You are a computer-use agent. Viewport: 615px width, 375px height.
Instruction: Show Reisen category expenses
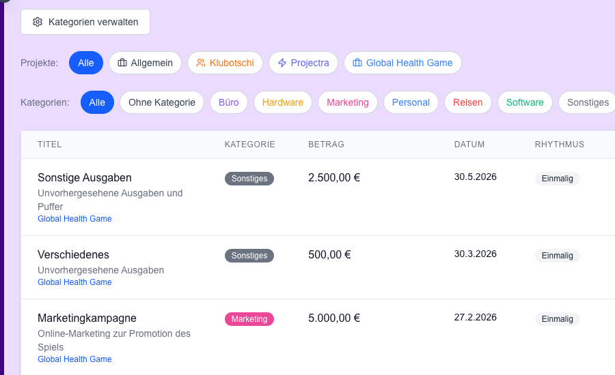468,102
